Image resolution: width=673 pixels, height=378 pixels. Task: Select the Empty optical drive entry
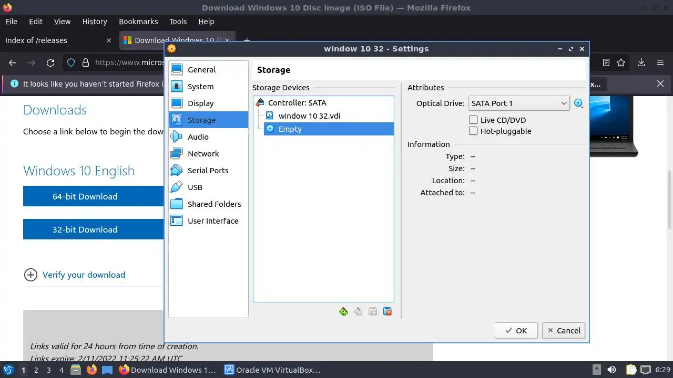click(329, 129)
